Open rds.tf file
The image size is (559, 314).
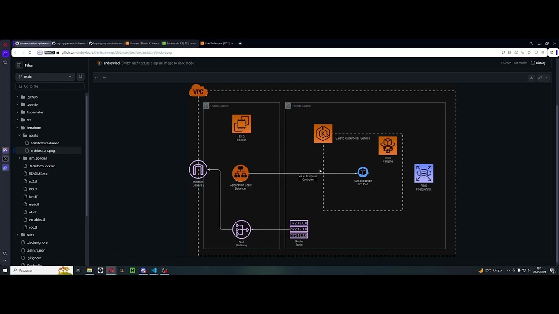point(32,212)
